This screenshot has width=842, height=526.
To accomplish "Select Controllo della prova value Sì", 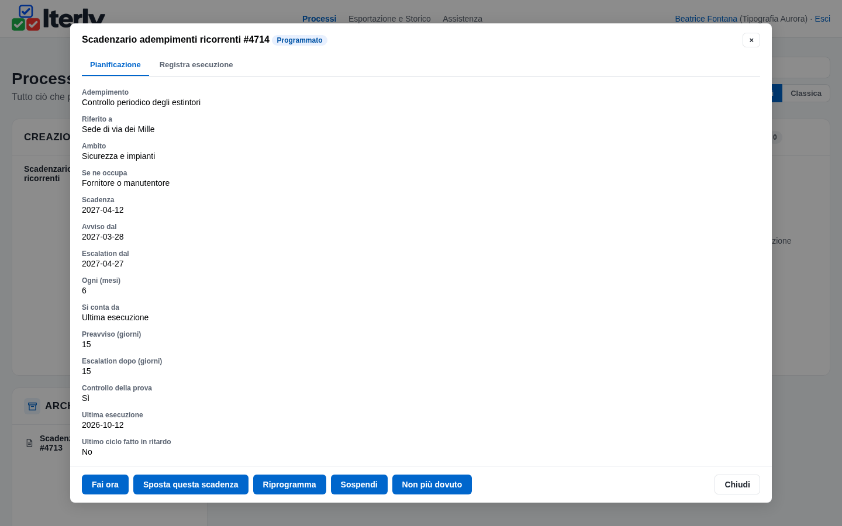I will (x=85, y=398).
